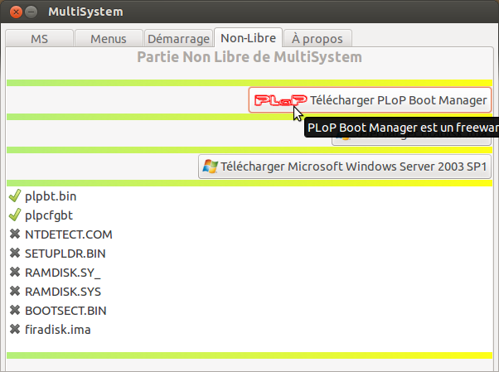Select the plpbt.bin file name

(x=51, y=196)
